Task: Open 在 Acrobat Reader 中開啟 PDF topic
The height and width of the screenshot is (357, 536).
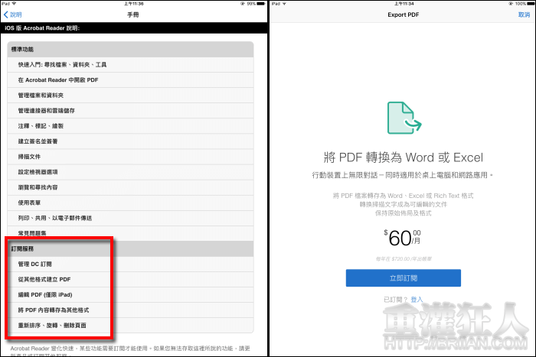Action: [x=57, y=80]
